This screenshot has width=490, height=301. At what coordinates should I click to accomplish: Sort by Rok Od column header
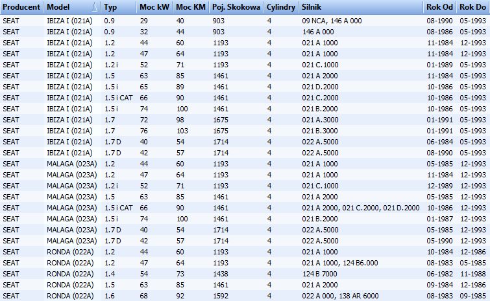pyautogui.click(x=439, y=7)
